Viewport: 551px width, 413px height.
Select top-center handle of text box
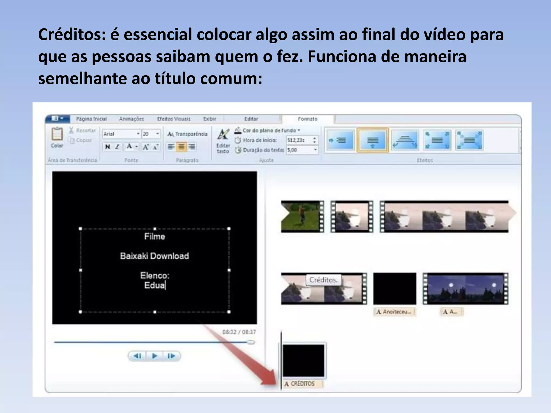(x=155, y=229)
